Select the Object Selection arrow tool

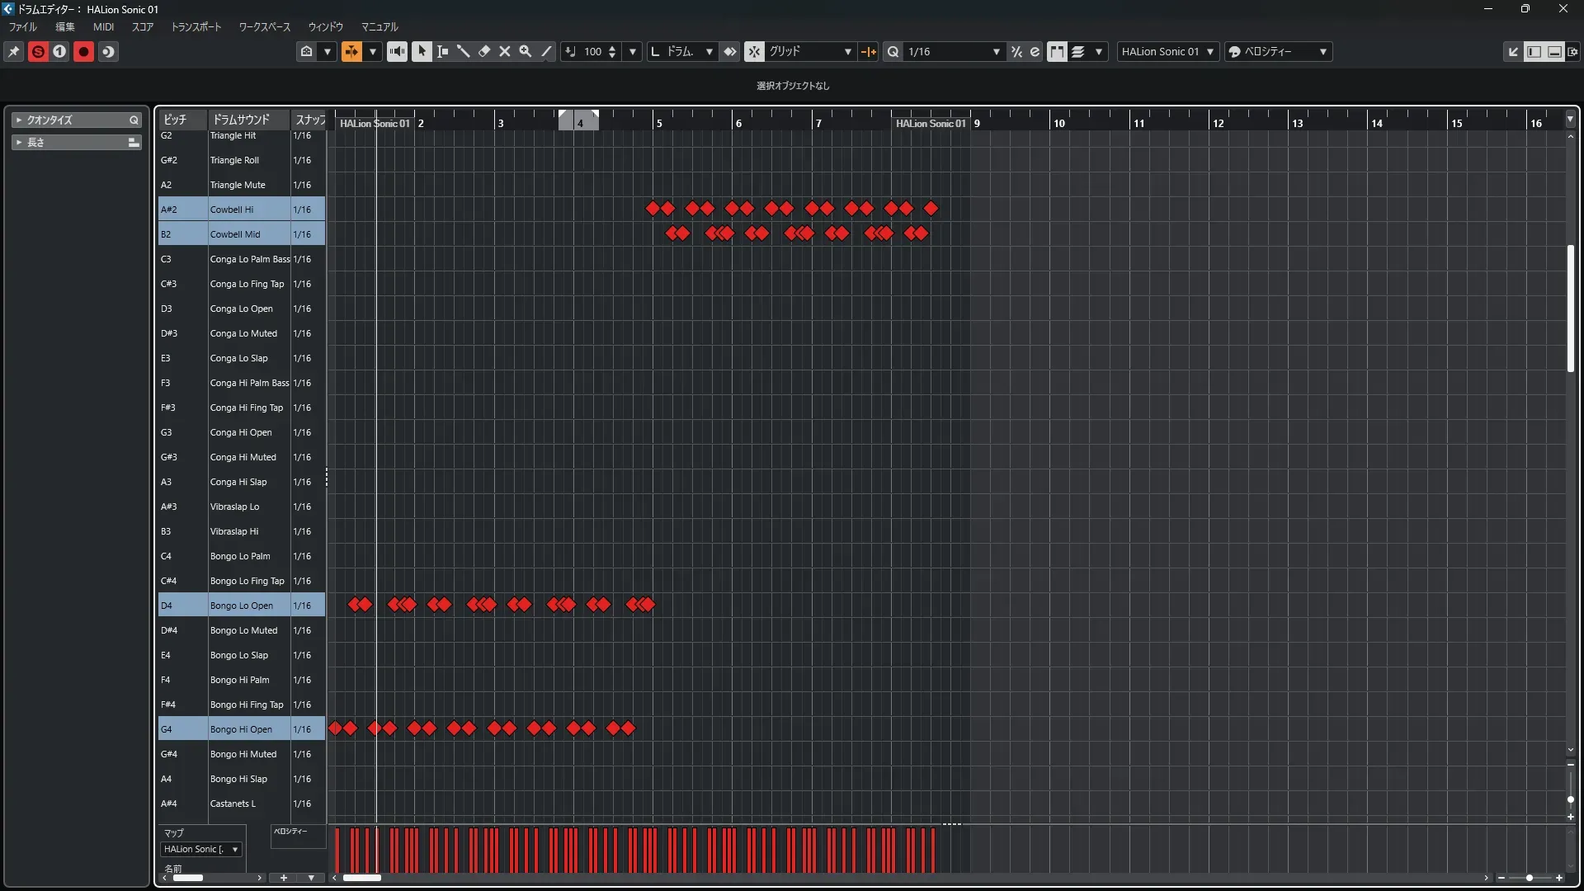(x=422, y=51)
